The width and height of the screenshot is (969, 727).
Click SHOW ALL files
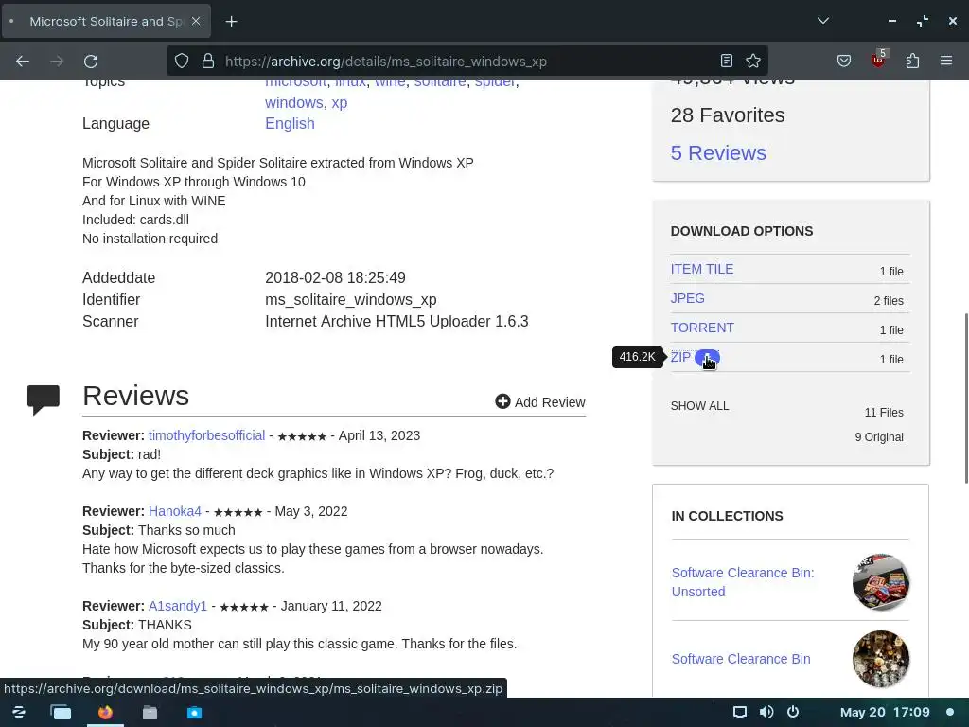(699, 406)
